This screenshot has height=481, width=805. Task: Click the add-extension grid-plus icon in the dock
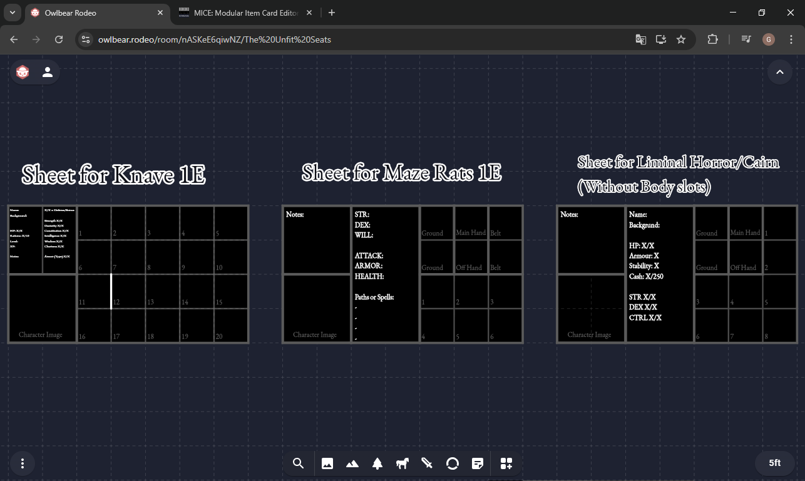point(506,463)
